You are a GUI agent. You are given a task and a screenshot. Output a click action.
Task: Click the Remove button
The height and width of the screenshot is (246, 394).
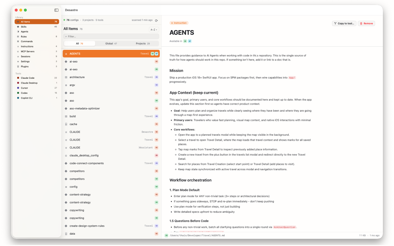pos(366,23)
